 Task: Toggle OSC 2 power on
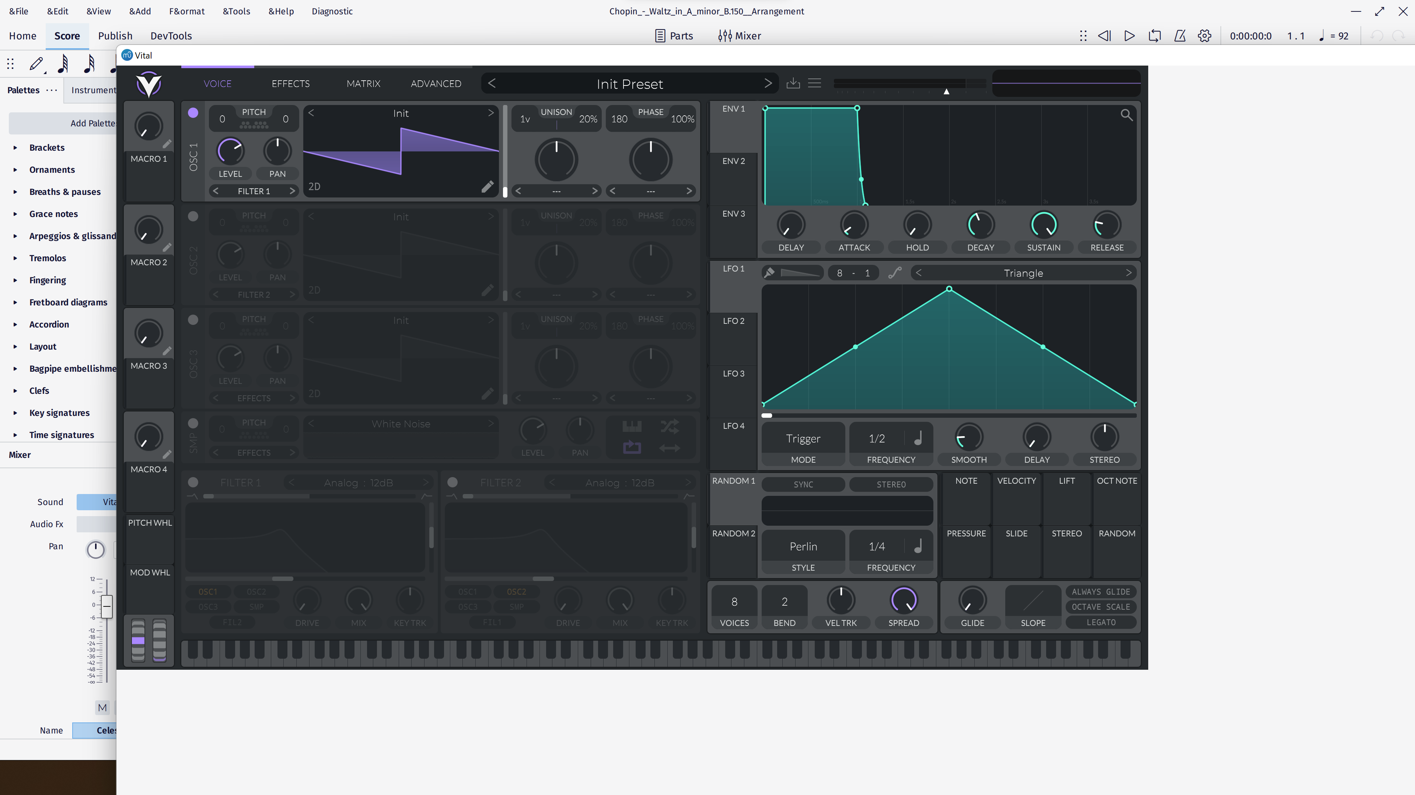193,216
